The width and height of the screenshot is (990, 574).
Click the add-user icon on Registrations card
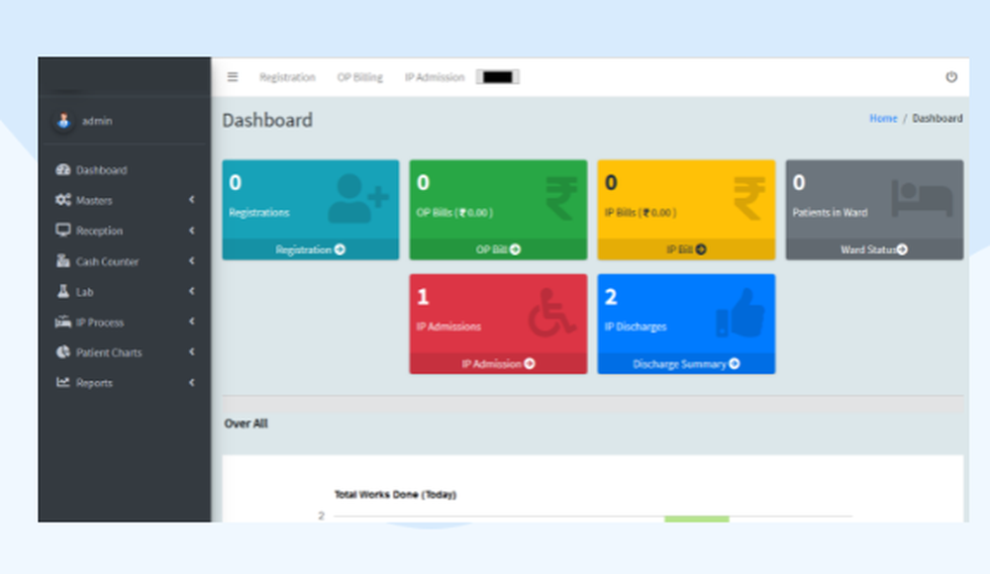[x=358, y=199]
